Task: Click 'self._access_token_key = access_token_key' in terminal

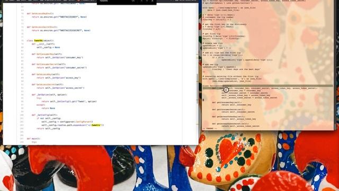Action: (246, 95)
